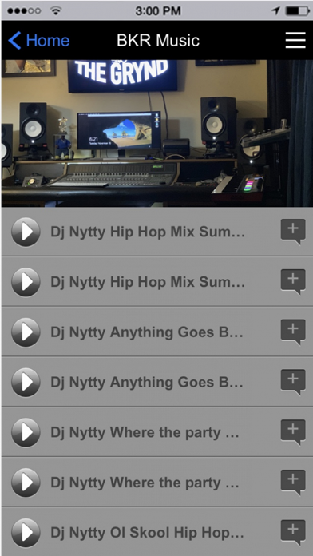Viewport: 313px width, 556px height.
Task: Play Dj Nytty Ol Skool Hip Hop track
Action: (26, 533)
